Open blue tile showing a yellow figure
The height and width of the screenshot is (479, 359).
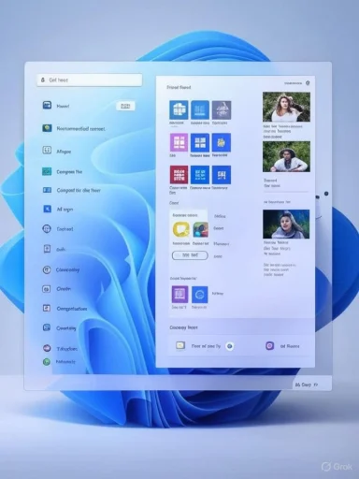222,142
